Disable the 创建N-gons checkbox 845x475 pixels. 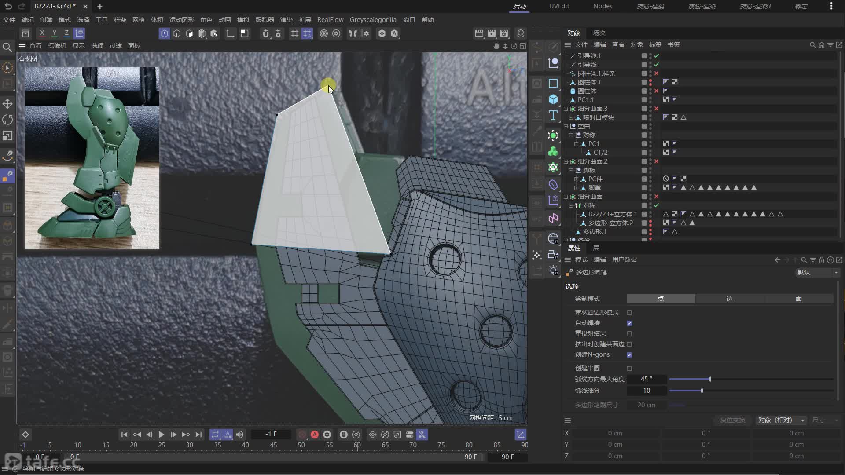point(629,354)
